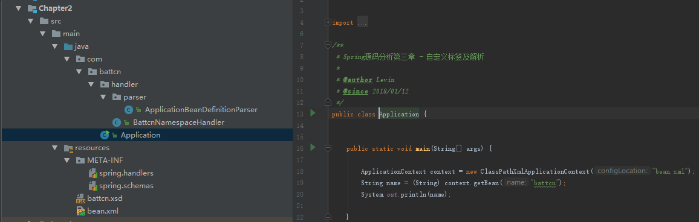This screenshot has height=222, width=699.
Task: Collapse the parser package arrow
Action: click(x=103, y=97)
